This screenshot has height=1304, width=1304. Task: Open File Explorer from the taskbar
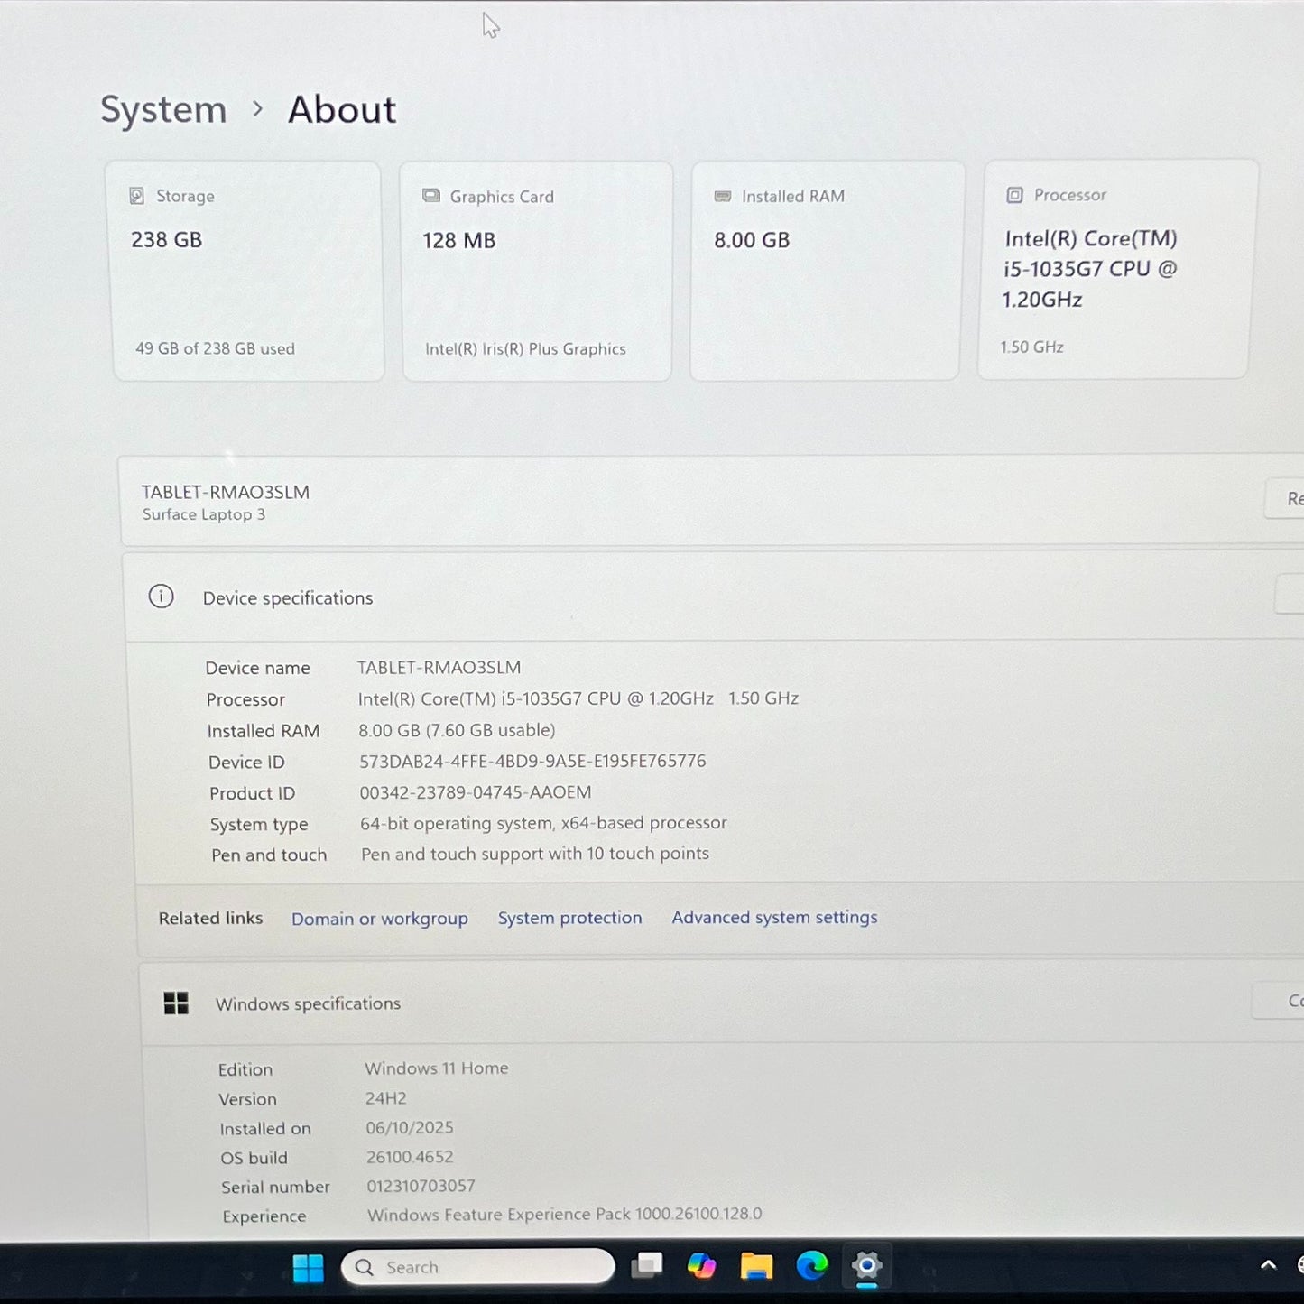[x=756, y=1267]
